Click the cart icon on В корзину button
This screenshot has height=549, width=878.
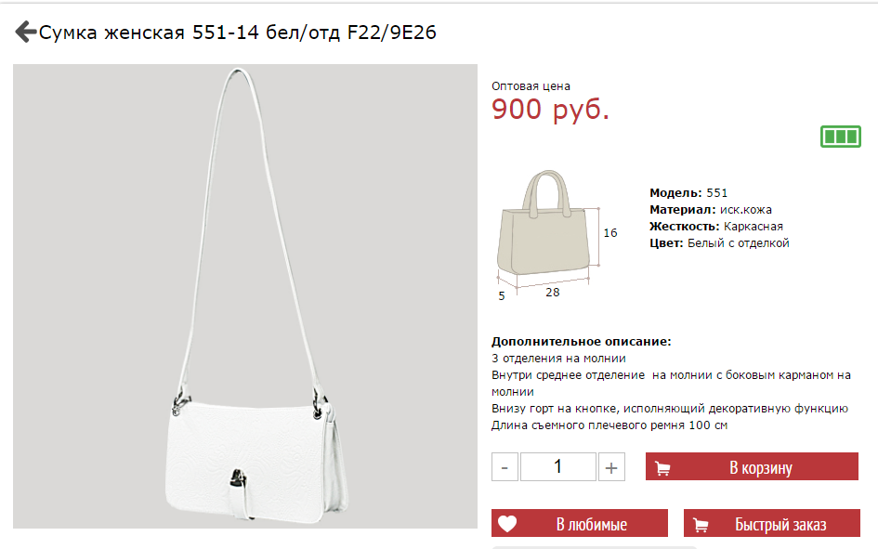tap(662, 468)
